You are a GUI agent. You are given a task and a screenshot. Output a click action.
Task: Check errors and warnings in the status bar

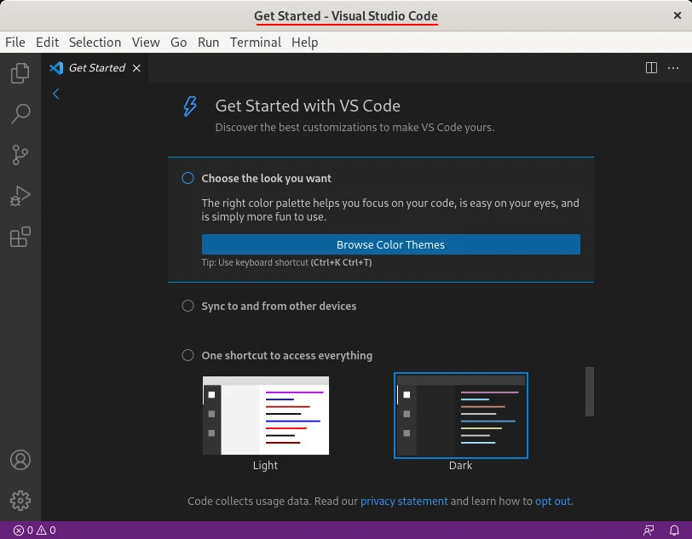(x=34, y=530)
